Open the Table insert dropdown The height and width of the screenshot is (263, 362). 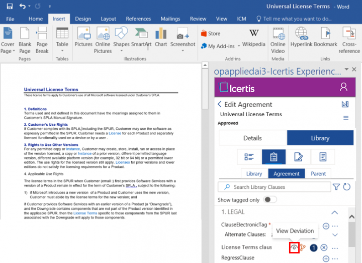(62, 40)
